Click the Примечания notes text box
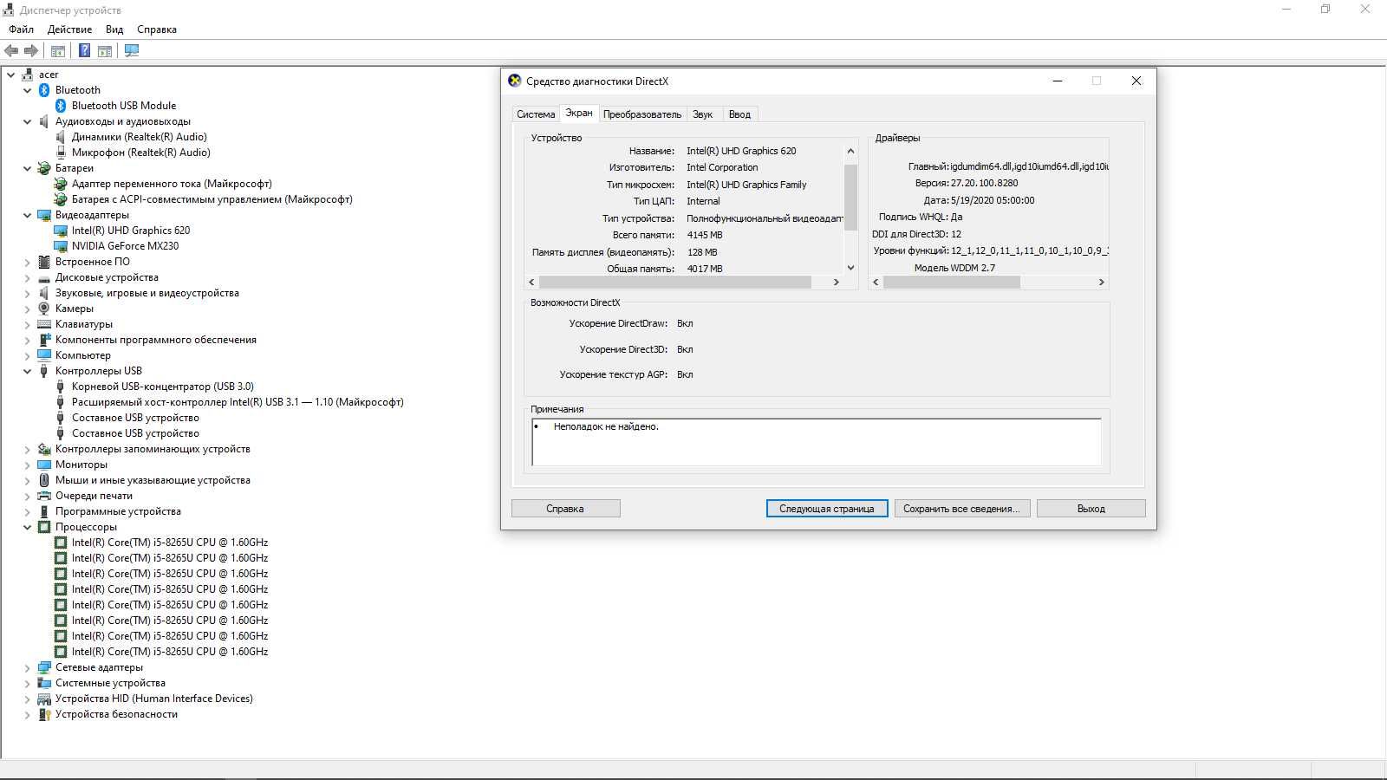The height and width of the screenshot is (780, 1387). tap(817, 442)
